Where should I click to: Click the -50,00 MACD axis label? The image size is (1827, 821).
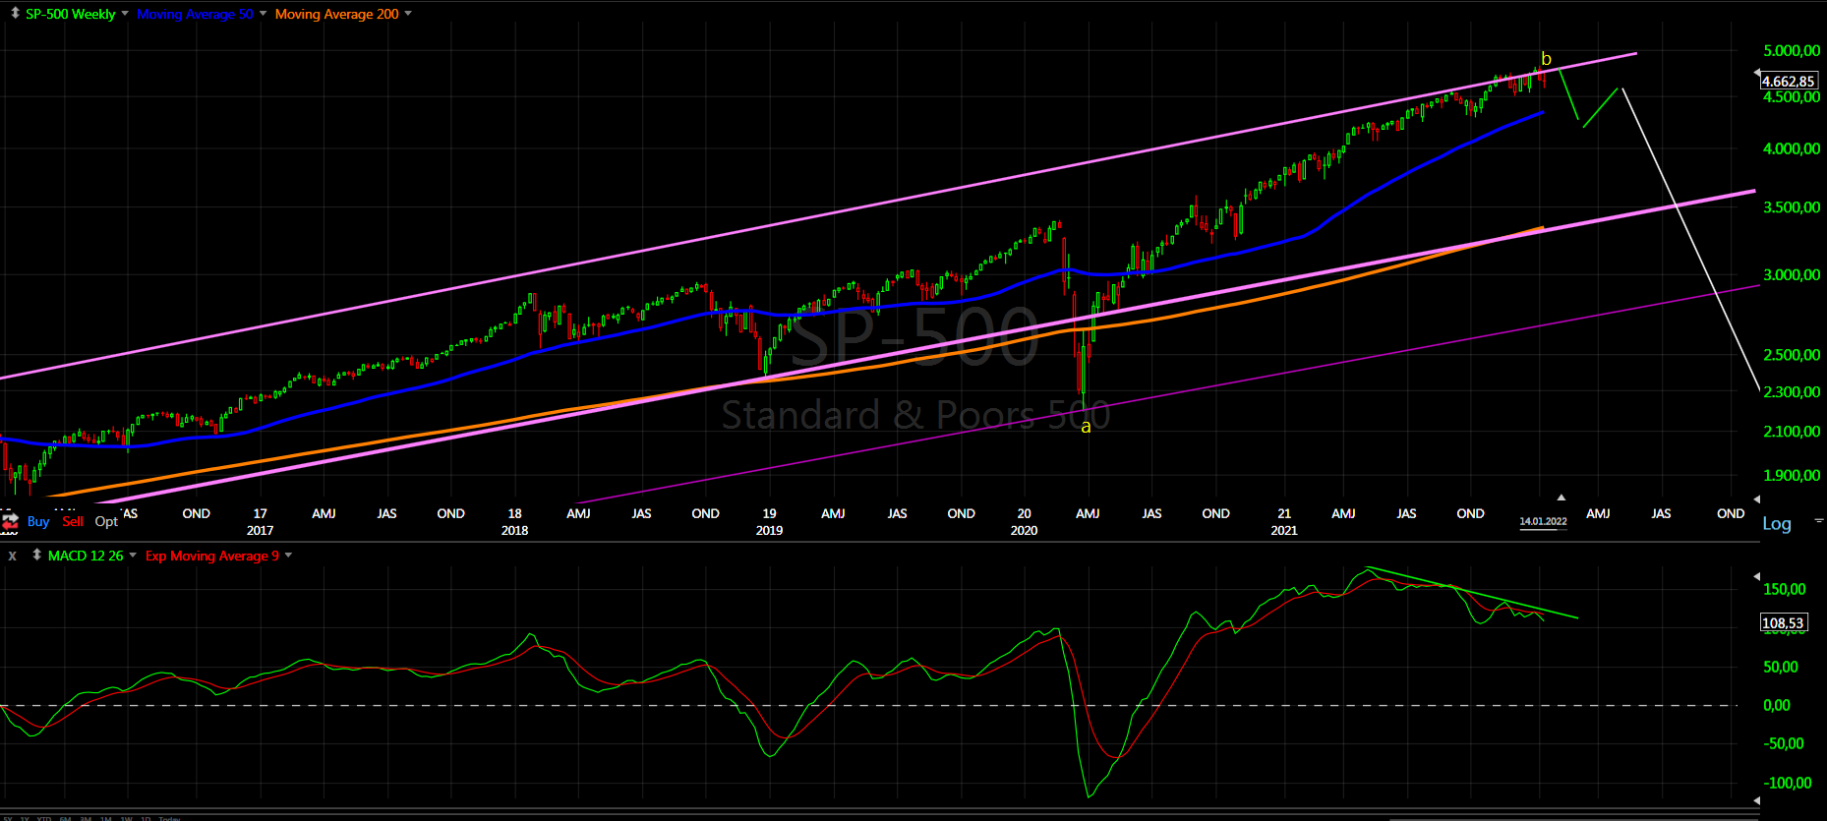click(1783, 744)
